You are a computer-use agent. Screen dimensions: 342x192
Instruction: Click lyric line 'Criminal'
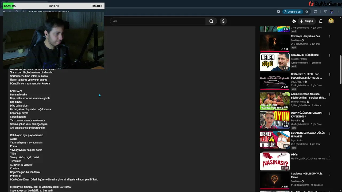click(x=15, y=169)
